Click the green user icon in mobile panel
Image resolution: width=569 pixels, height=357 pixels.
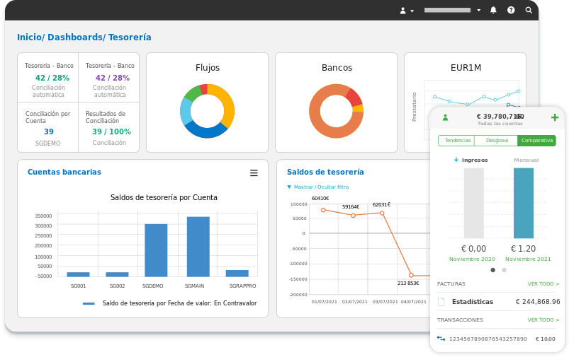tap(445, 117)
